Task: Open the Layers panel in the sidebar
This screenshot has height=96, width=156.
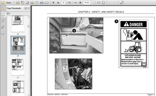Action: point(3,33)
